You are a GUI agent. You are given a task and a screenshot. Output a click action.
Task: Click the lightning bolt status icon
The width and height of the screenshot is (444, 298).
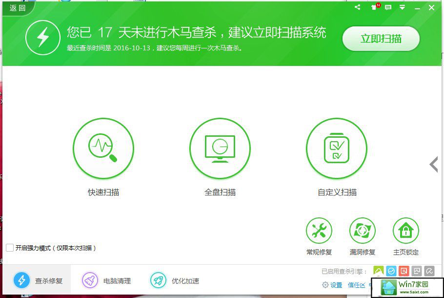pyautogui.click(x=43, y=38)
